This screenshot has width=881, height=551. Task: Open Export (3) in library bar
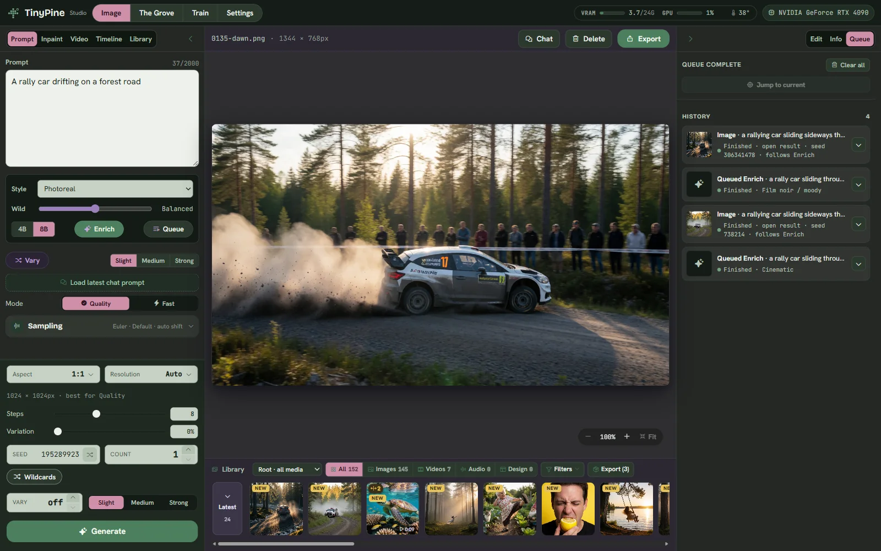[x=611, y=469]
